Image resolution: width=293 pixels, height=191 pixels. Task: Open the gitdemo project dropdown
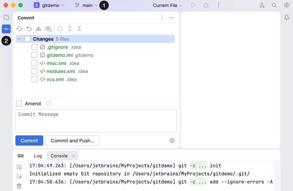pyautogui.click(x=49, y=5)
